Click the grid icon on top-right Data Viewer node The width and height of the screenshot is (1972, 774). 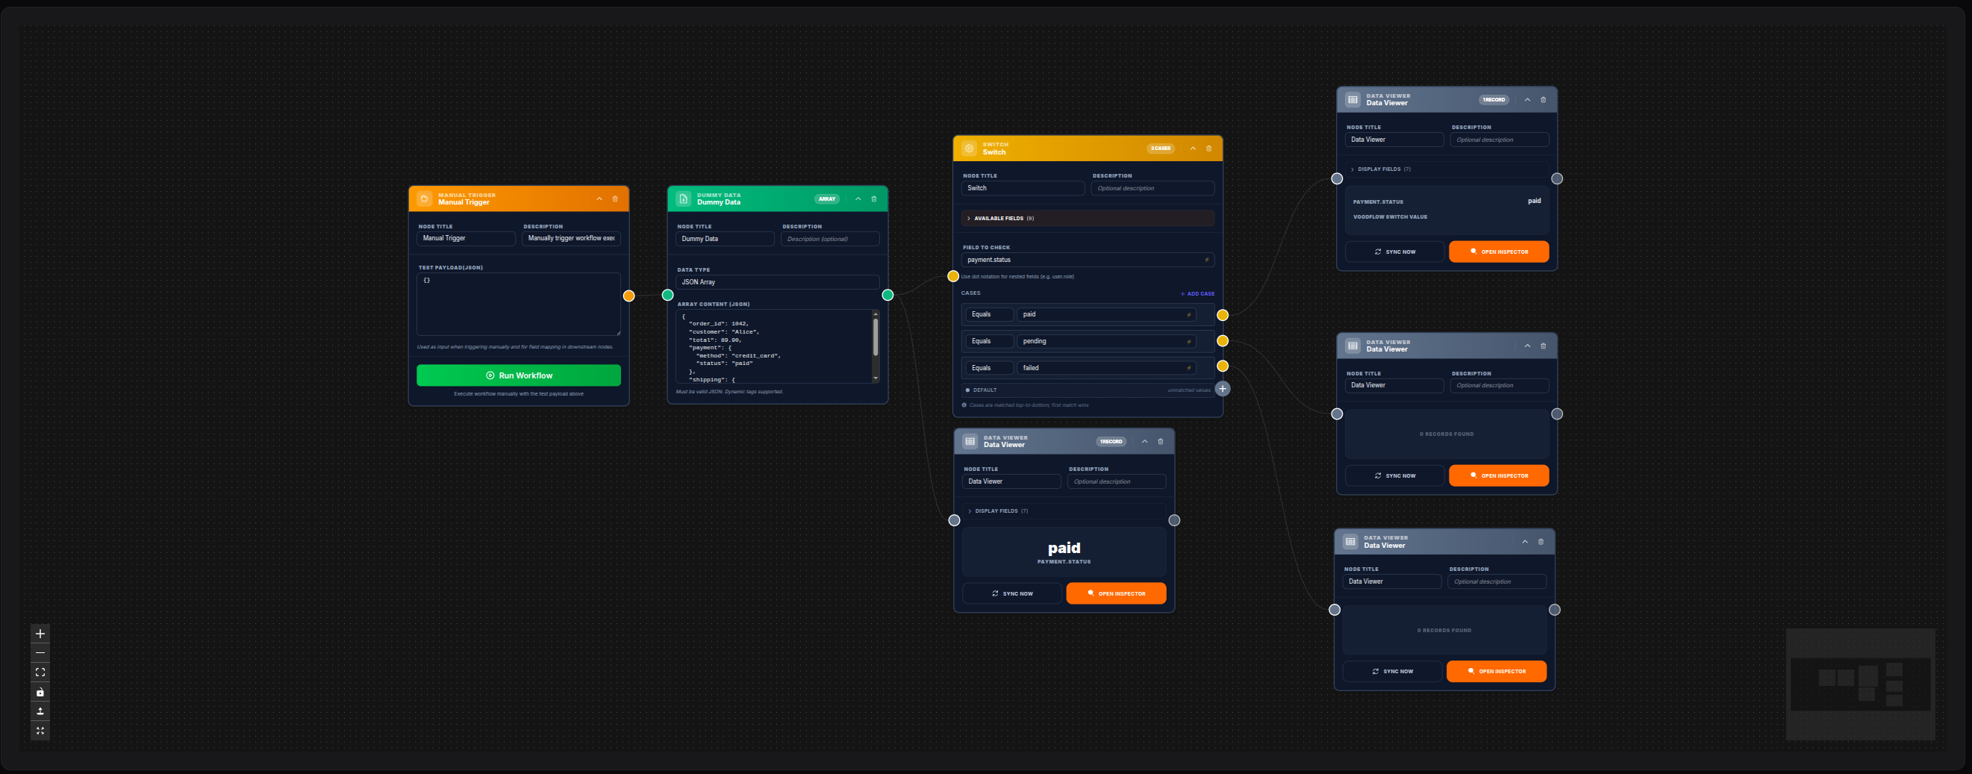tap(1351, 99)
